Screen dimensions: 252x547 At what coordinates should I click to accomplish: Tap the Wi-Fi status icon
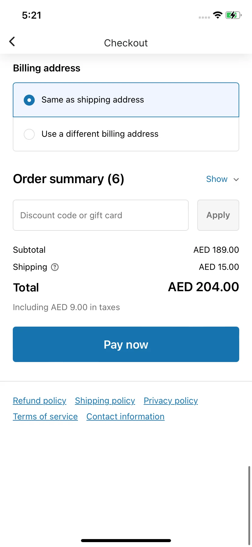218,15
